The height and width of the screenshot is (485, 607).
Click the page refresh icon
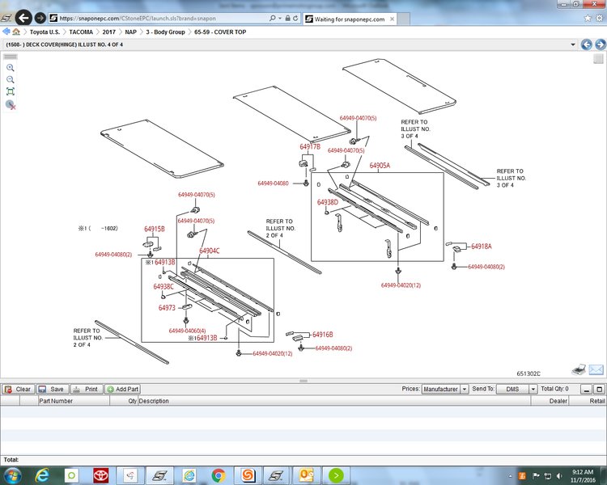[295, 18]
